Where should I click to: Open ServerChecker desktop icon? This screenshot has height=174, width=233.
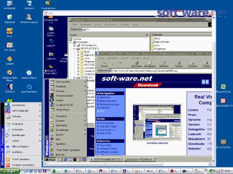coord(223,144)
